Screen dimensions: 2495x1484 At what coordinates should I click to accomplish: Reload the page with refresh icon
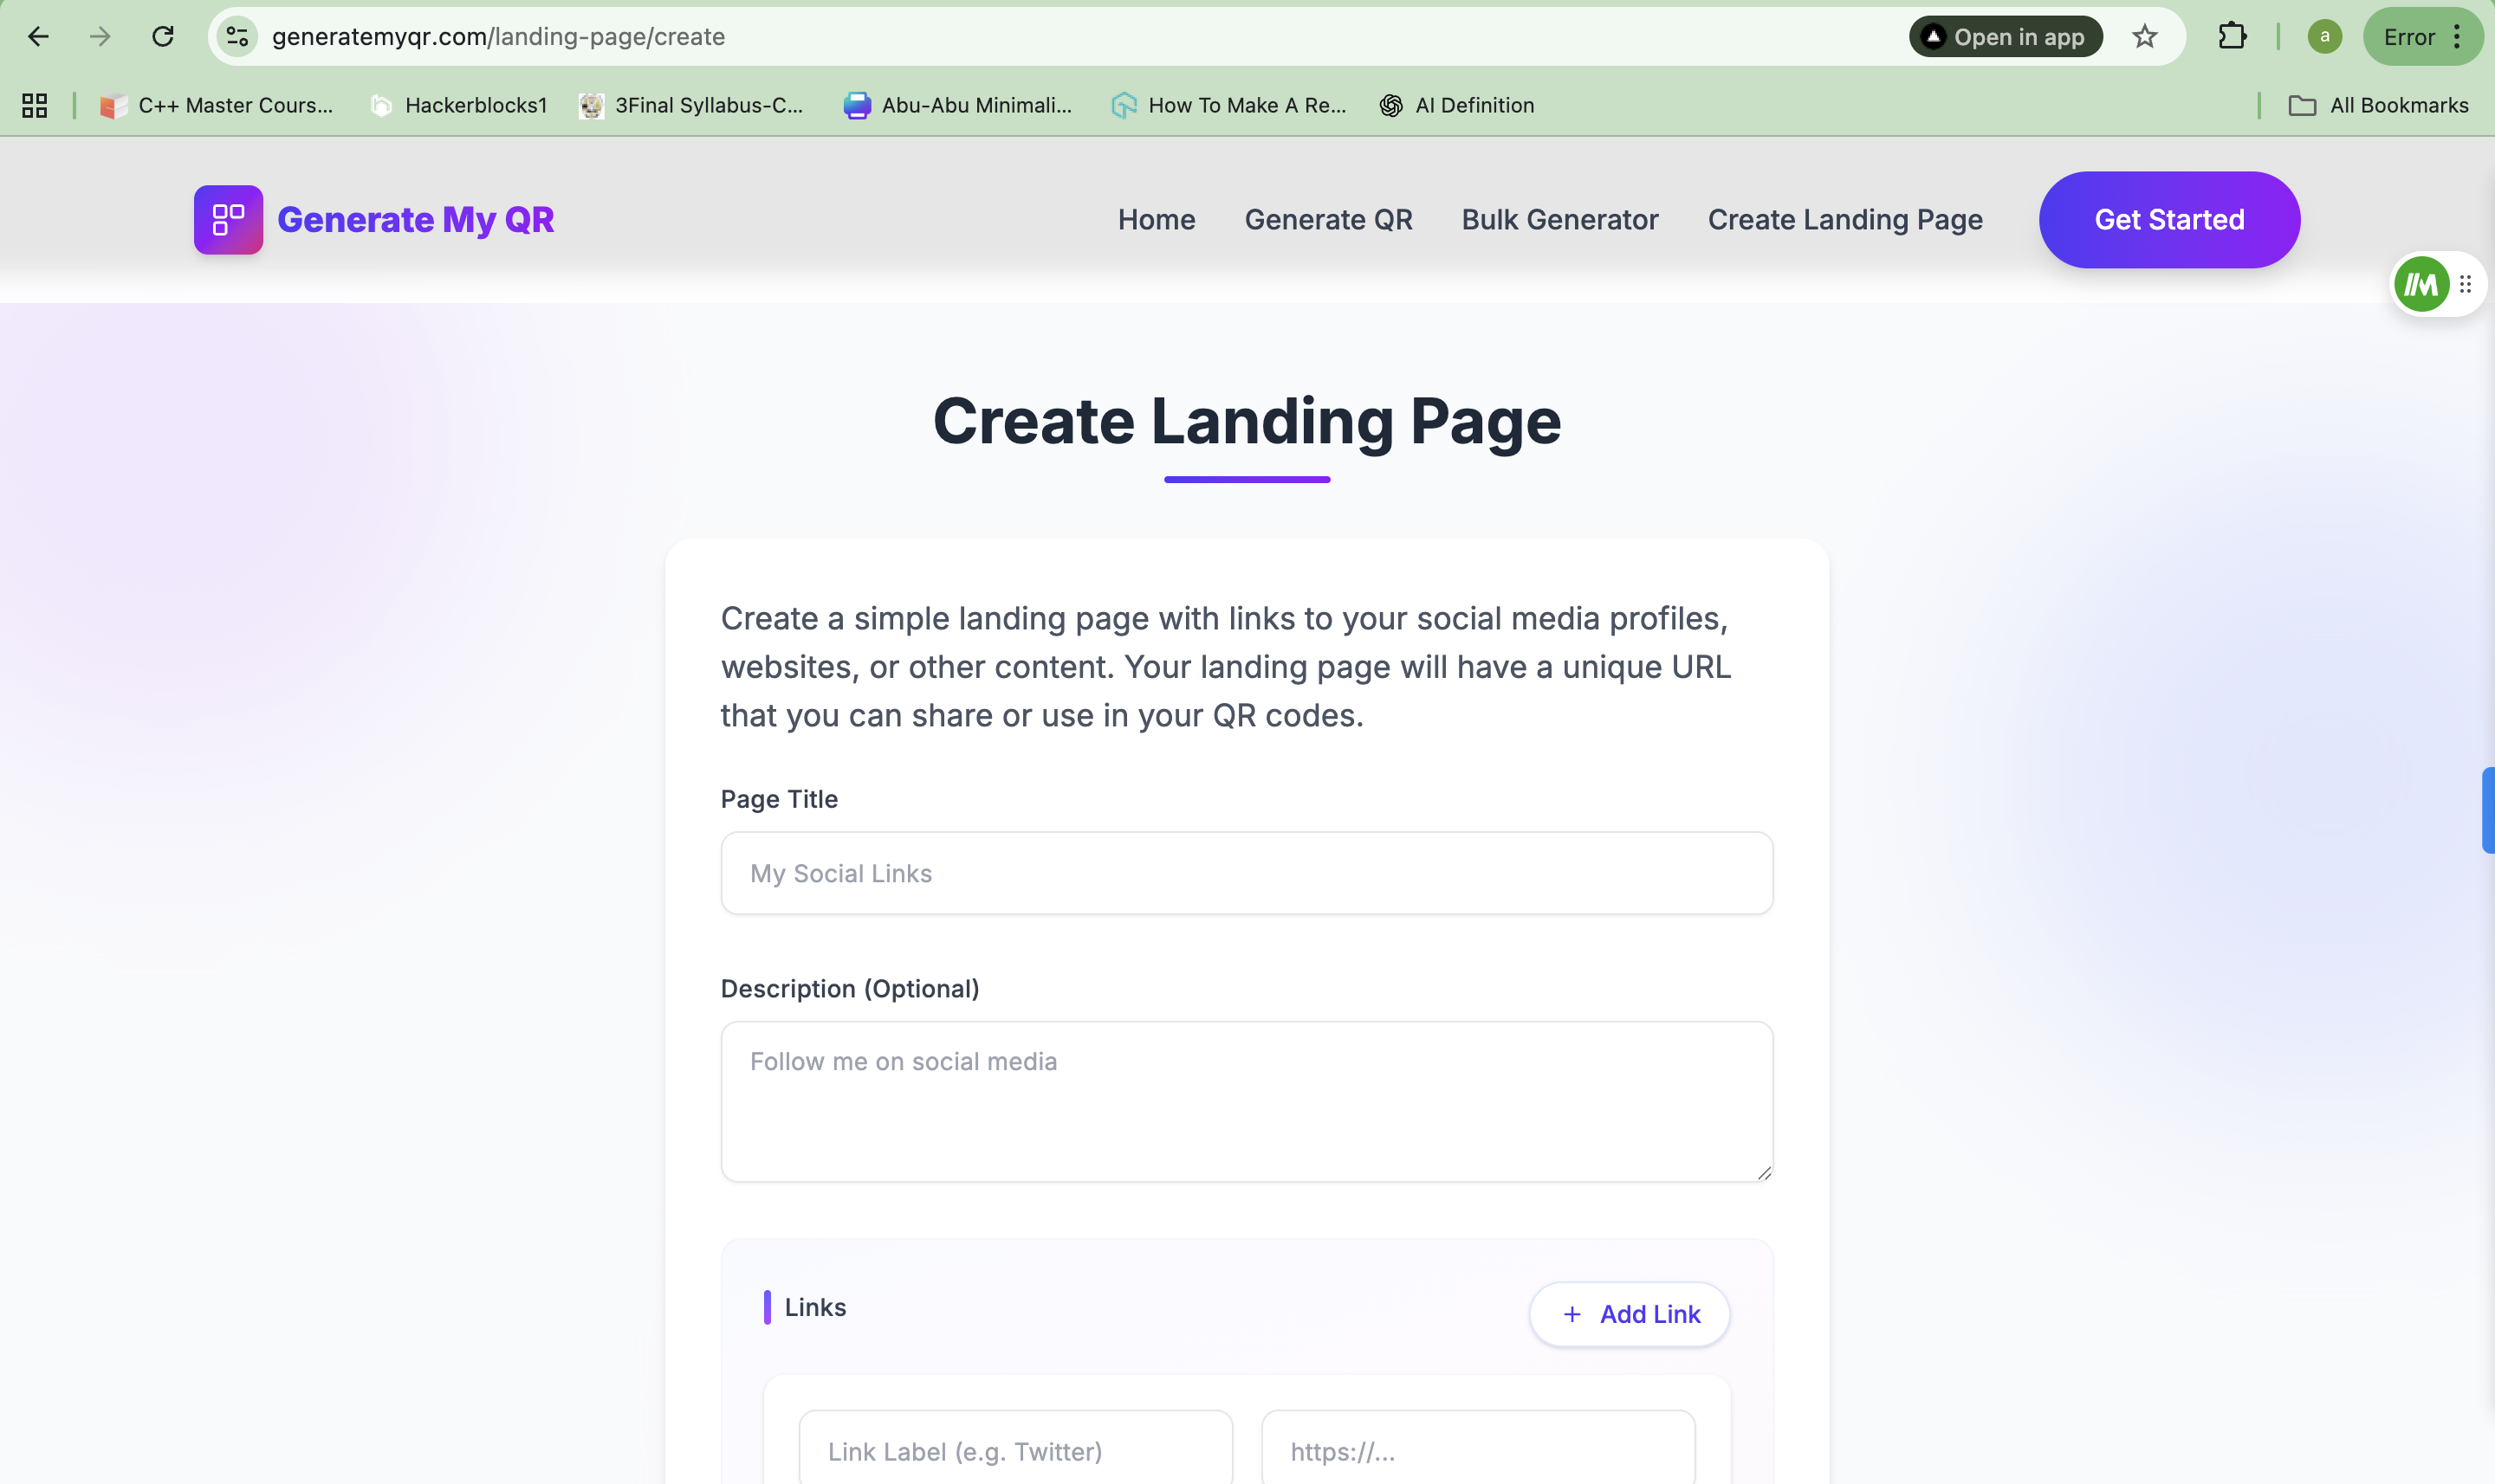click(x=163, y=37)
